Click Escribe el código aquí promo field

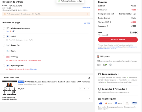(x=128, y=14)
